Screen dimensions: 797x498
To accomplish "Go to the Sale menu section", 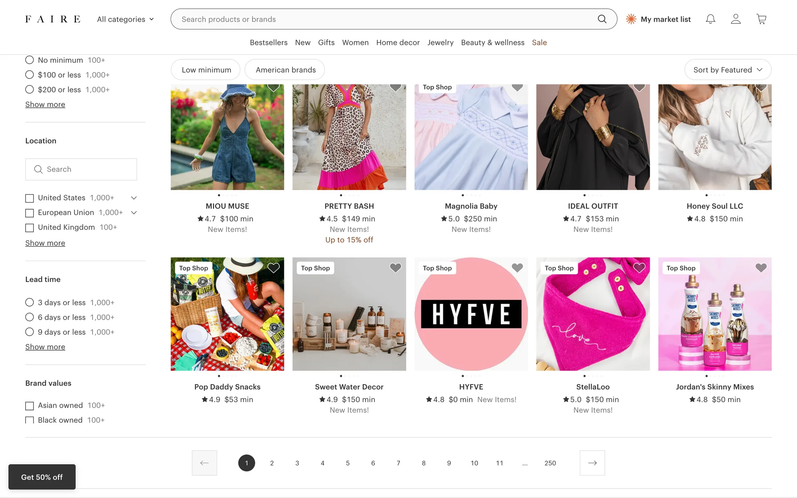I will [539, 42].
